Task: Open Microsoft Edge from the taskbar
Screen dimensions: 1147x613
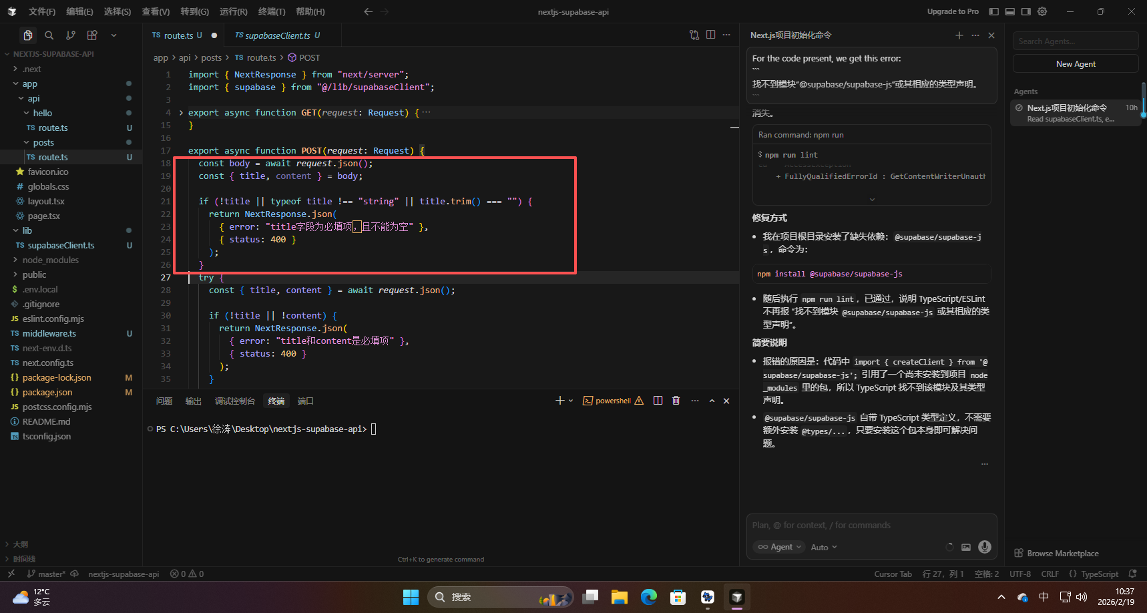Action: (649, 597)
